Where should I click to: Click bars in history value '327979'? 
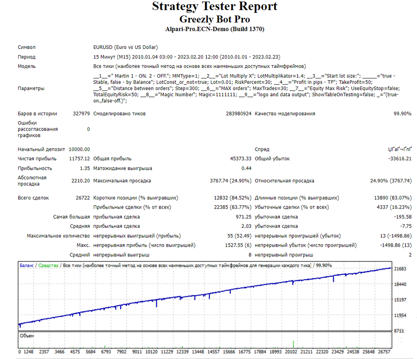coord(81,113)
